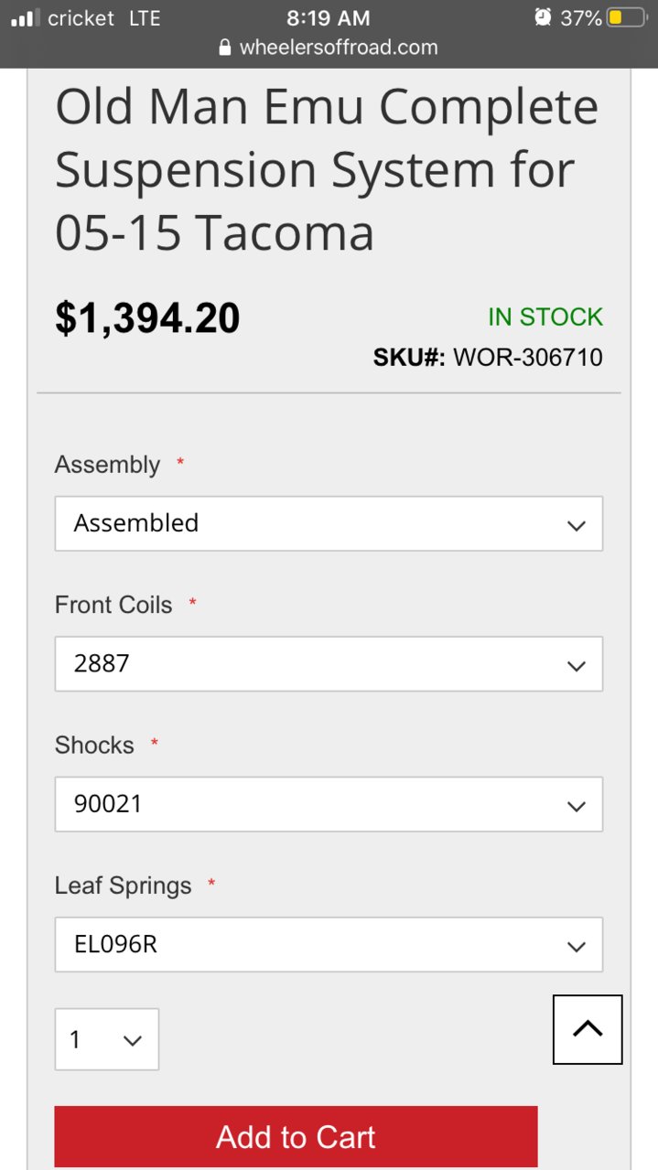Open the Leaf Springs dropdown showing EL096R
This screenshot has height=1170, width=658.
coord(329,944)
